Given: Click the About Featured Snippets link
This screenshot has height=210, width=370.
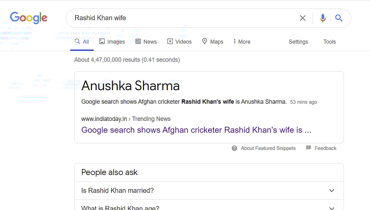Looking at the screenshot, I should [x=268, y=148].
